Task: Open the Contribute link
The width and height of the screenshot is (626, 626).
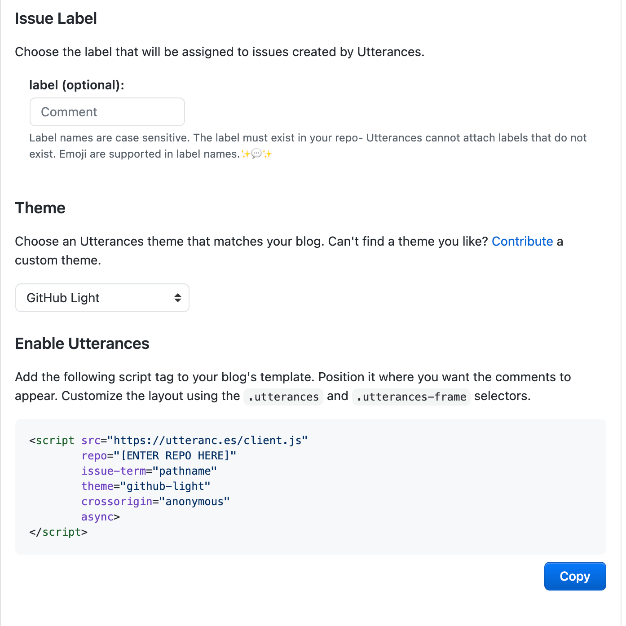Action: coord(522,242)
